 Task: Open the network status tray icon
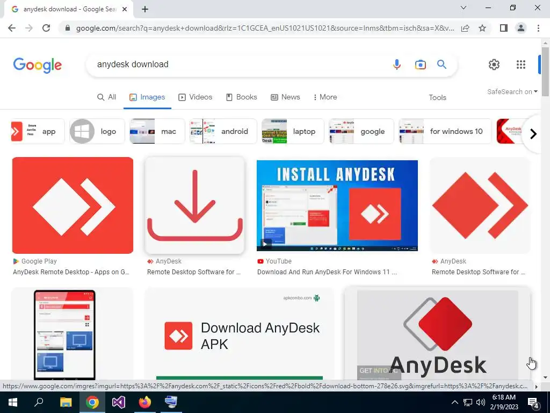point(468,402)
